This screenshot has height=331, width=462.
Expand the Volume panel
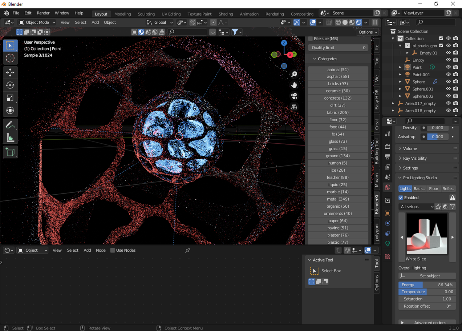(x=427, y=149)
